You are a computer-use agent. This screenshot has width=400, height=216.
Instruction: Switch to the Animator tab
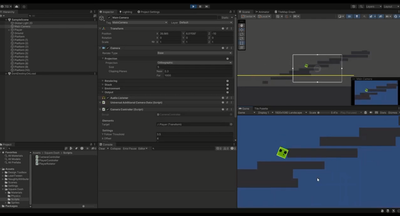coord(262,12)
